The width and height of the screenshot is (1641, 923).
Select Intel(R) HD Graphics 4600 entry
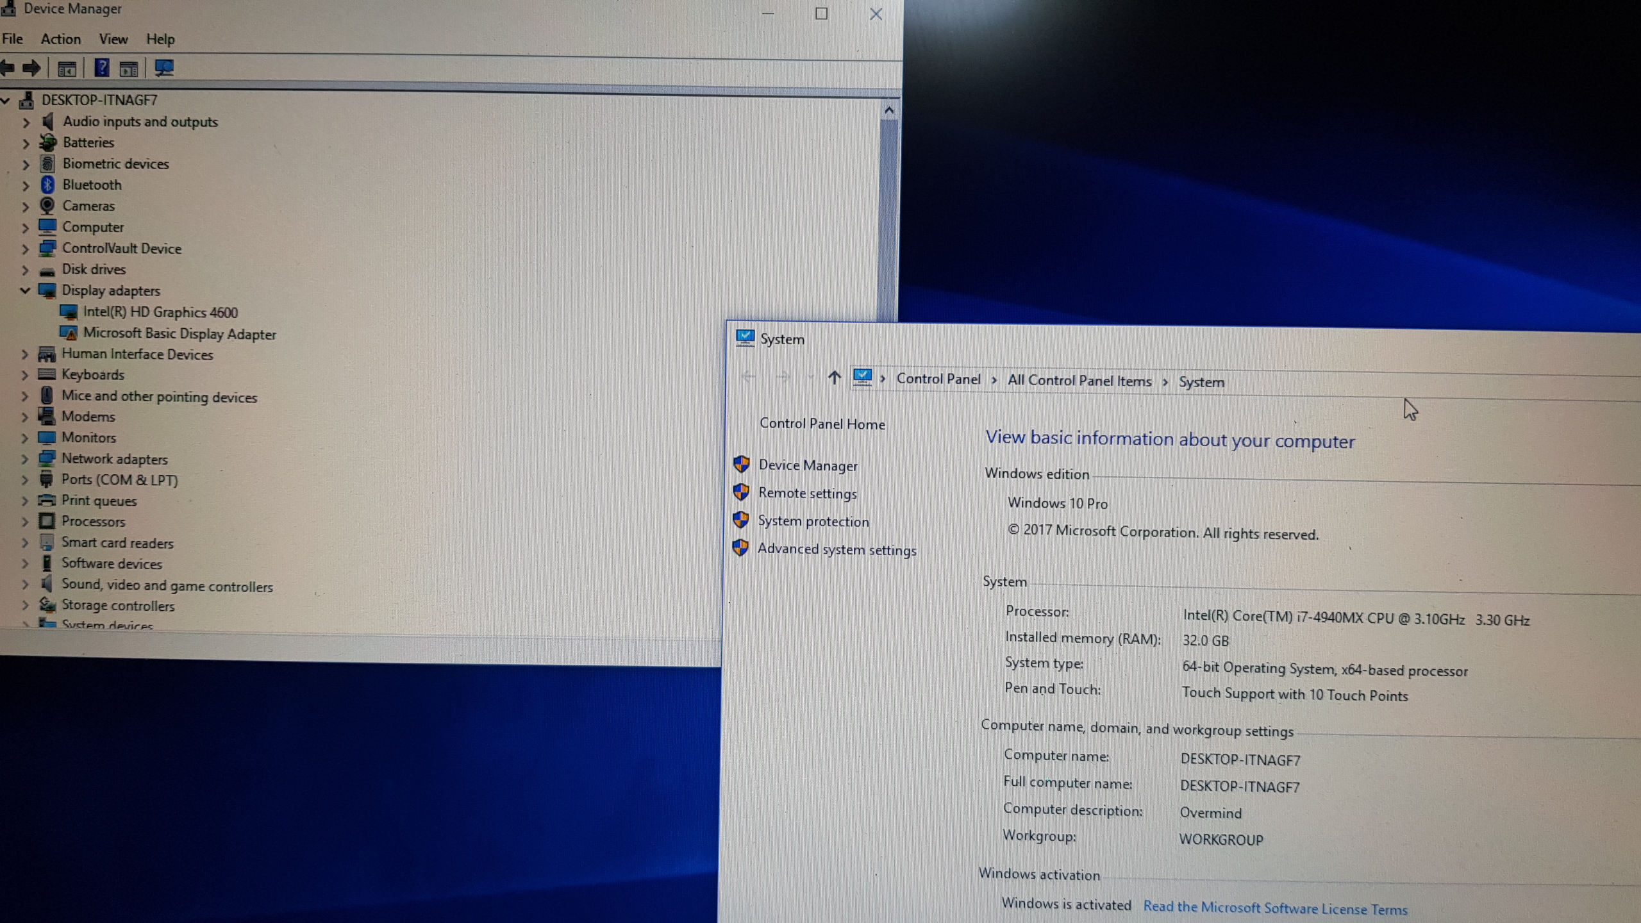pyautogui.click(x=160, y=312)
